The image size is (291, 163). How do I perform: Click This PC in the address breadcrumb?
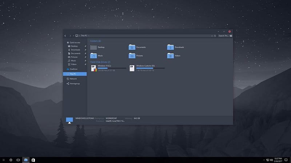[x=84, y=35]
